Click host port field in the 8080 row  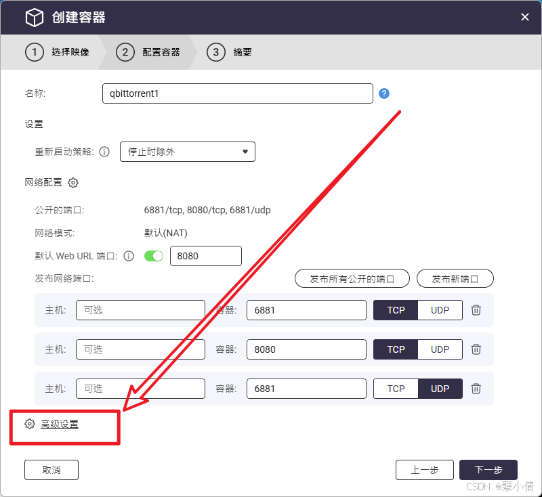(x=140, y=349)
